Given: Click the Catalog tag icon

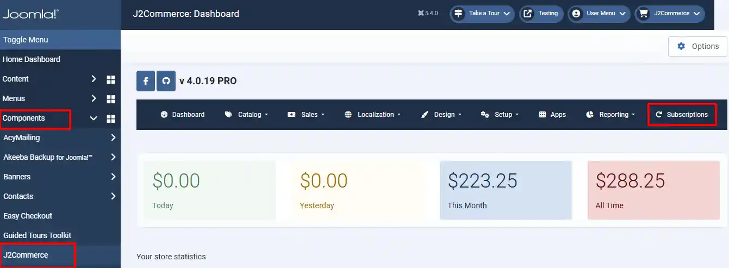Looking at the screenshot, I should 228,115.
